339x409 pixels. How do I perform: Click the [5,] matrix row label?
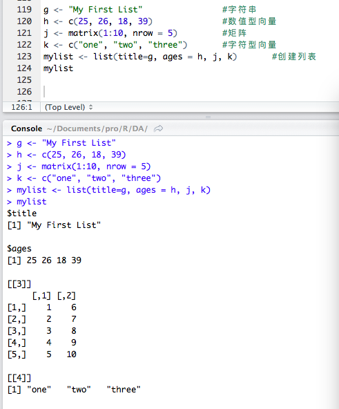point(17,354)
